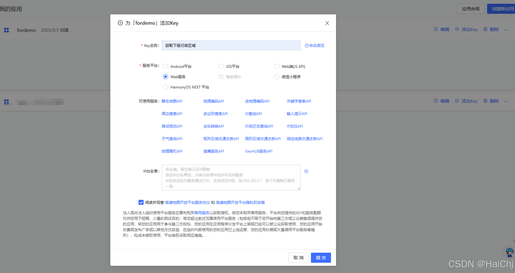Open the 高德地图开放平台隐私权政策 link
The height and width of the screenshot is (273, 515).
[240, 203]
